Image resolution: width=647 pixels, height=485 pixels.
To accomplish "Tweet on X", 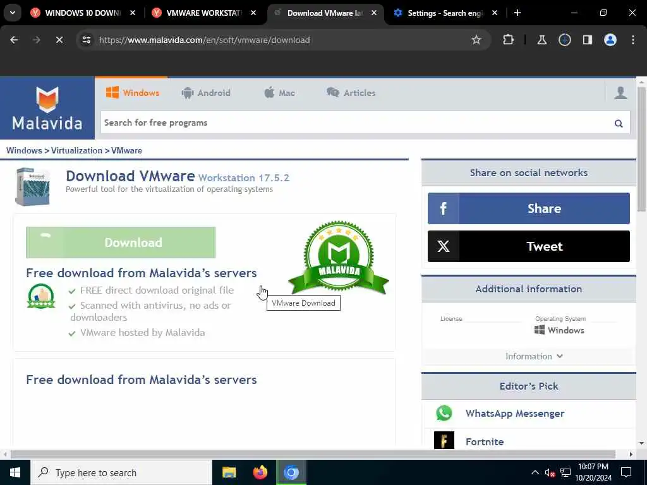I will (529, 246).
